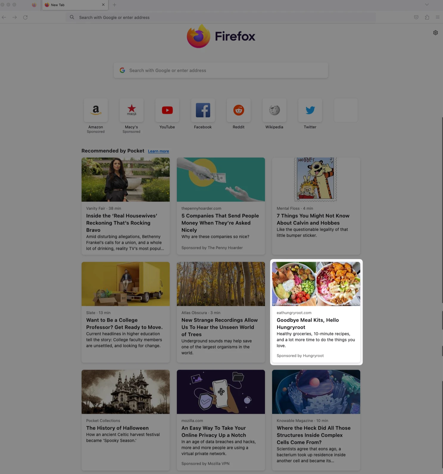Reload the current page

(25, 17)
